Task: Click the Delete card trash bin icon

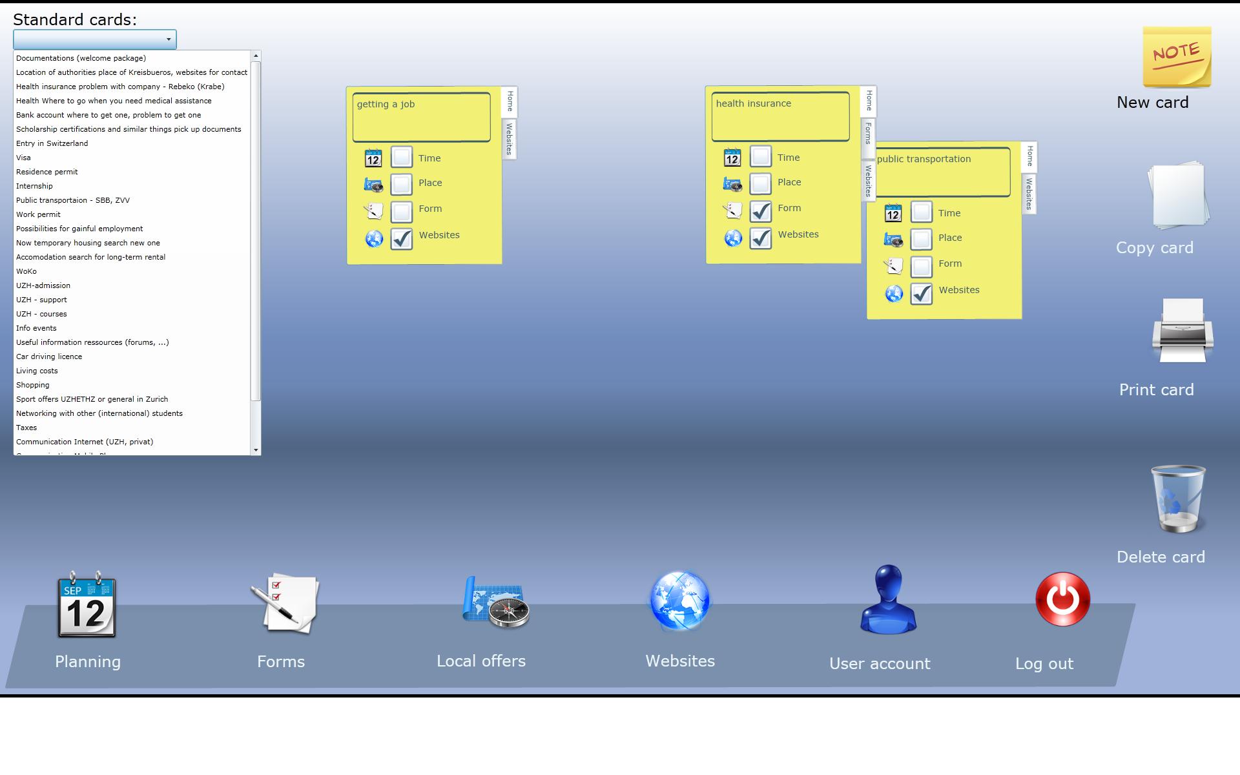Action: [x=1178, y=499]
